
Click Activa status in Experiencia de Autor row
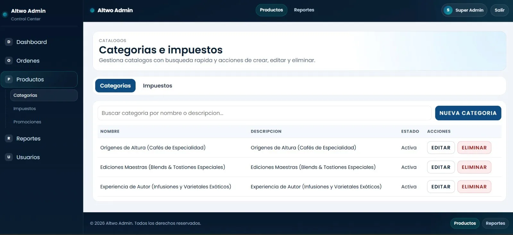(409, 187)
